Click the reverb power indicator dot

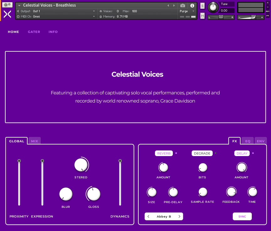coord(176,153)
